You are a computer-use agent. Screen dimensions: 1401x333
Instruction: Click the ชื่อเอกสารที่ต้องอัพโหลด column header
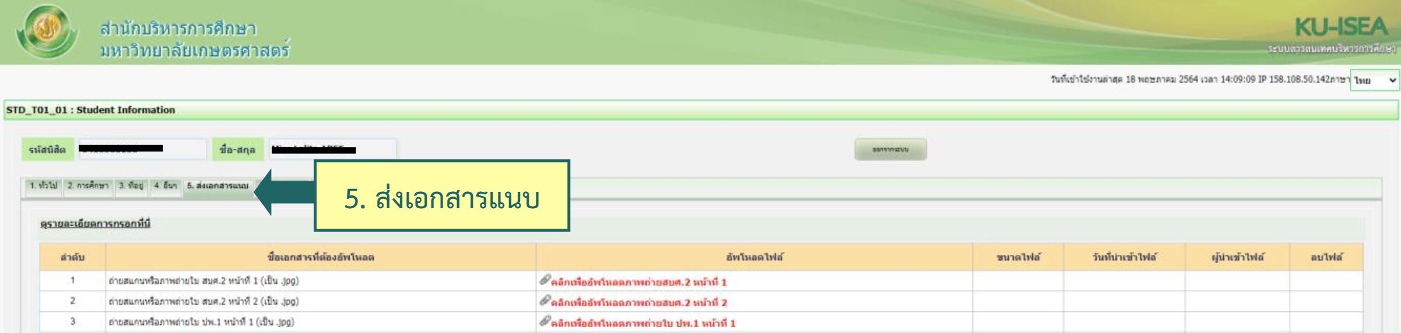point(321,257)
